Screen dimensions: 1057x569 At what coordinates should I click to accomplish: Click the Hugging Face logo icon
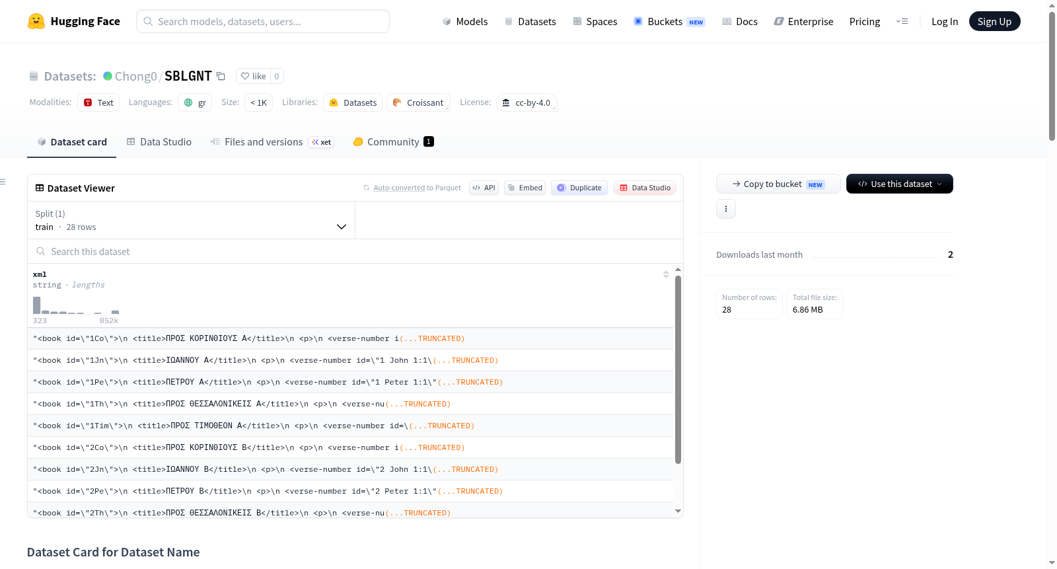pyautogui.click(x=36, y=21)
